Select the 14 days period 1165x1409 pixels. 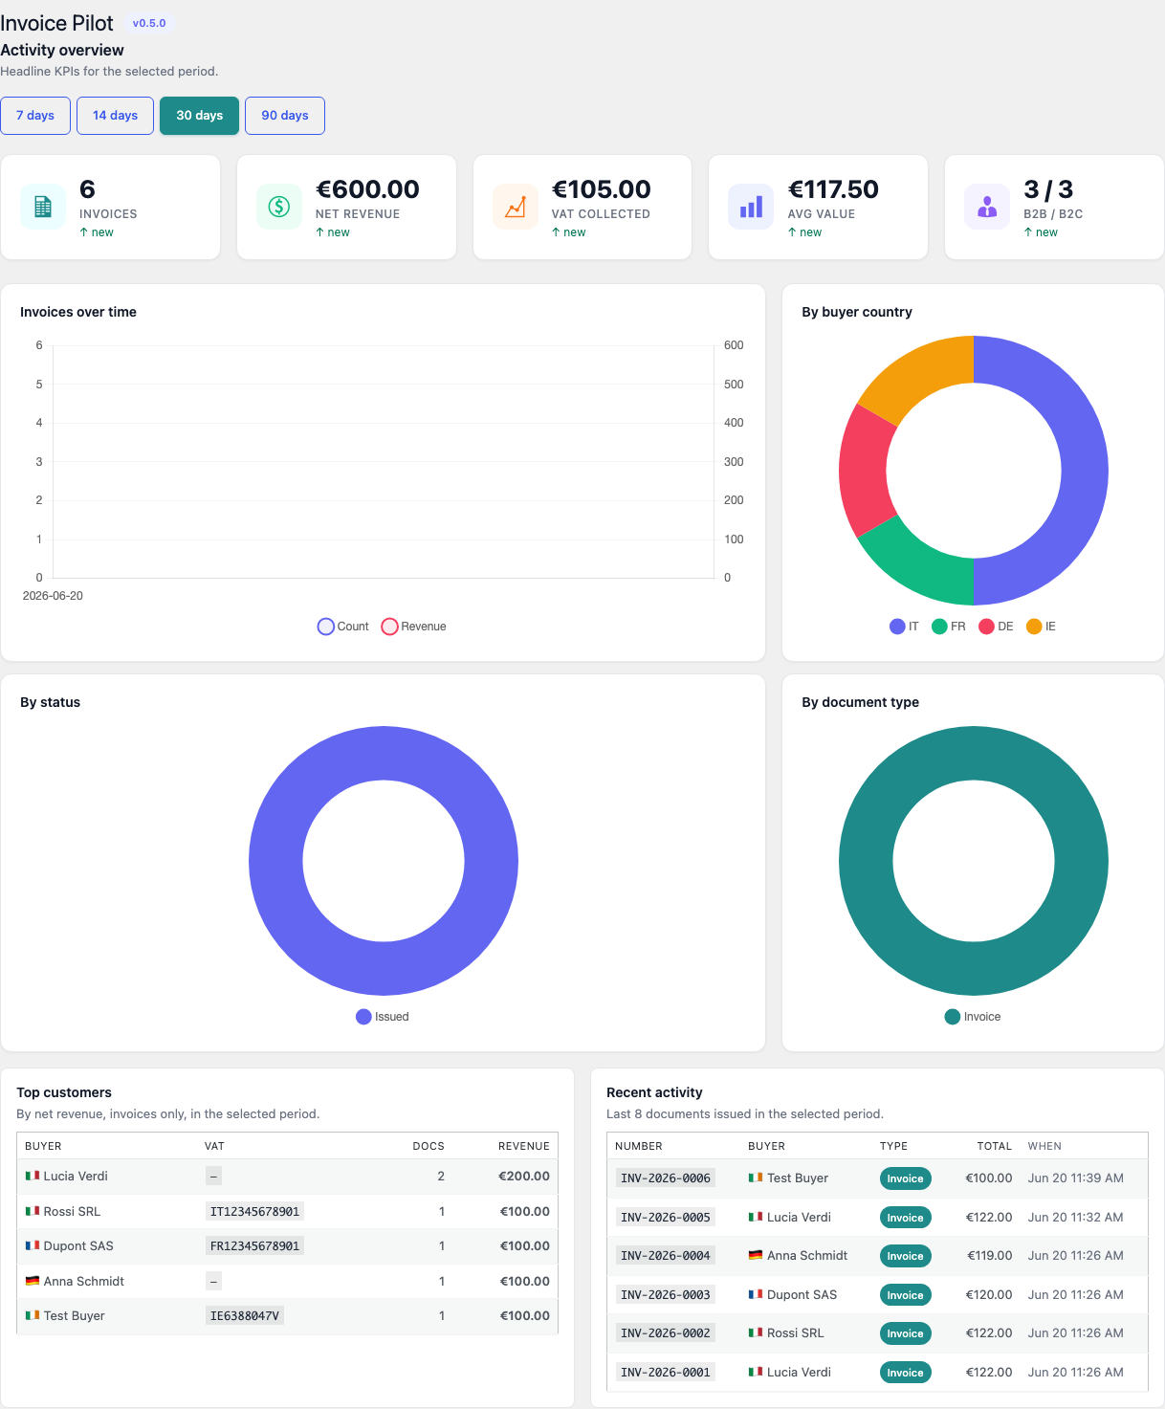click(x=115, y=116)
